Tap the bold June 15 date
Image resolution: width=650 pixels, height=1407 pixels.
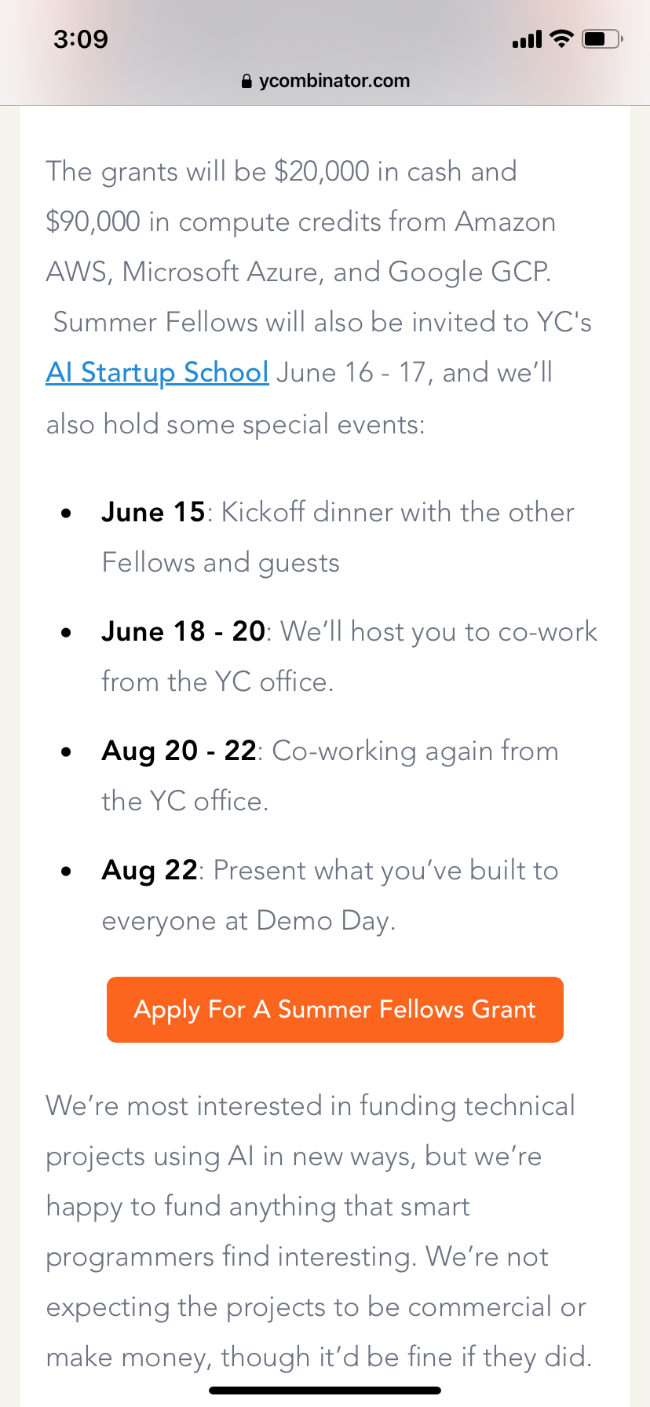click(x=153, y=512)
